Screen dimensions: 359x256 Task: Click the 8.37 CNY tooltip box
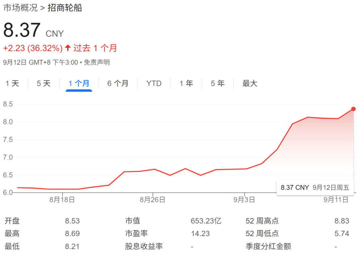(315, 187)
